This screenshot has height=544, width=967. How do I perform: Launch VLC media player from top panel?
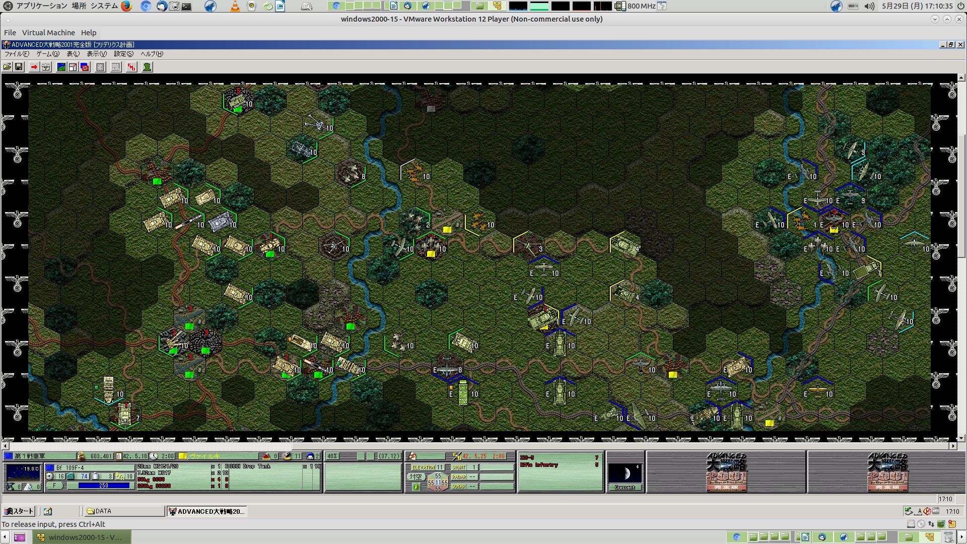[235, 6]
